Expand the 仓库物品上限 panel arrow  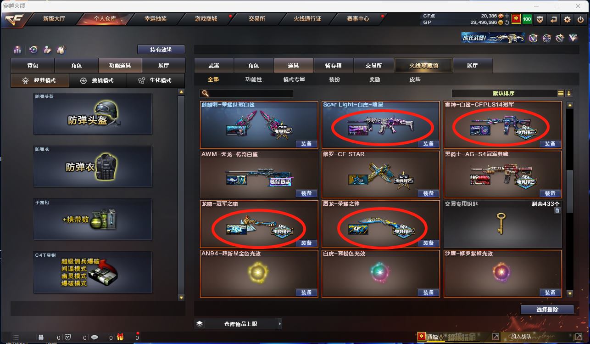tap(279, 324)
